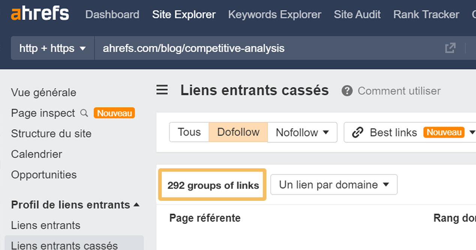Expand the Best links dropdown arrow

(x=472, y=132)
